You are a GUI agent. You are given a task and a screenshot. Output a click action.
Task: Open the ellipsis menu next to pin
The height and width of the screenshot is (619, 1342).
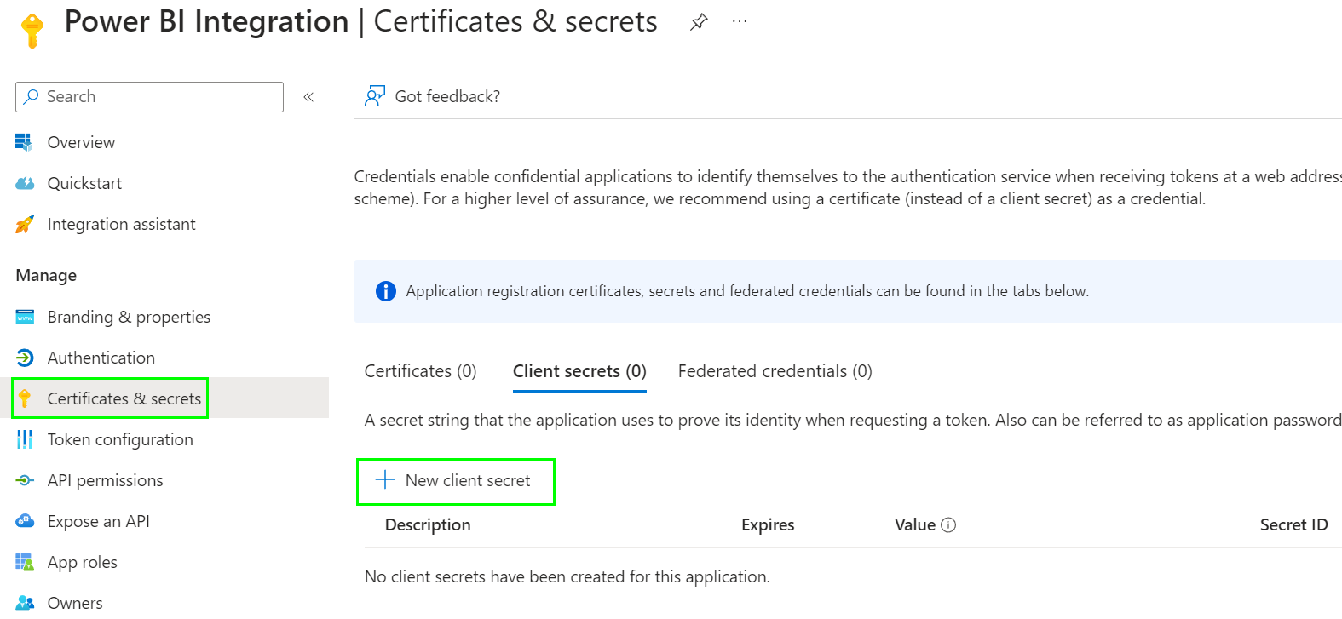[x=739, y=21]
